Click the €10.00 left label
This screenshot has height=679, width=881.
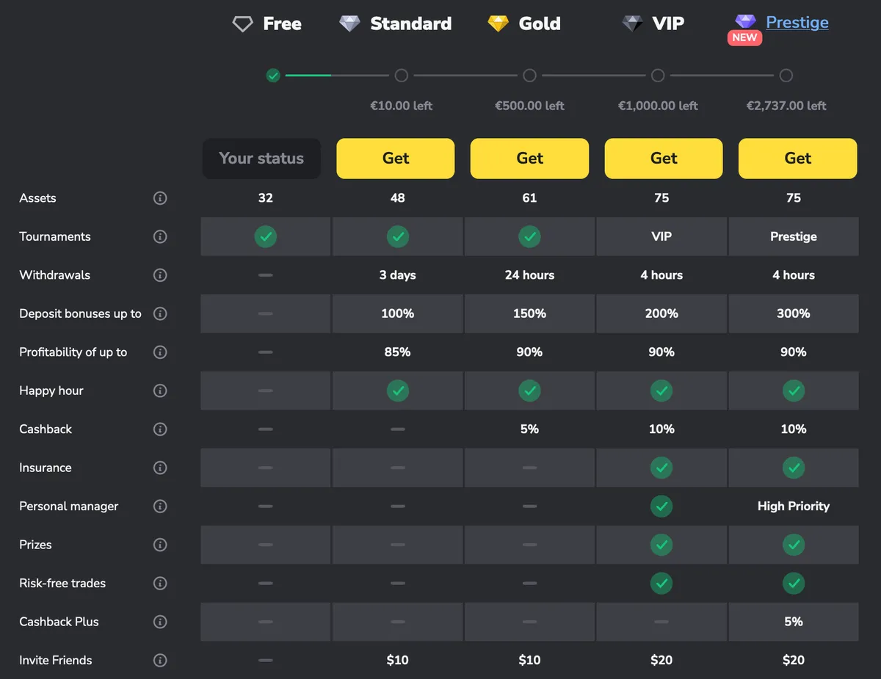coord(401,106)
